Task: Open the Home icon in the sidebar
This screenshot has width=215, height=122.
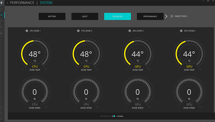Action: [2, 9]
